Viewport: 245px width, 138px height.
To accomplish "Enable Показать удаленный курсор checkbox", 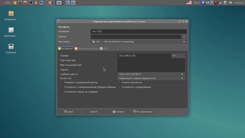I will [62, 82].
